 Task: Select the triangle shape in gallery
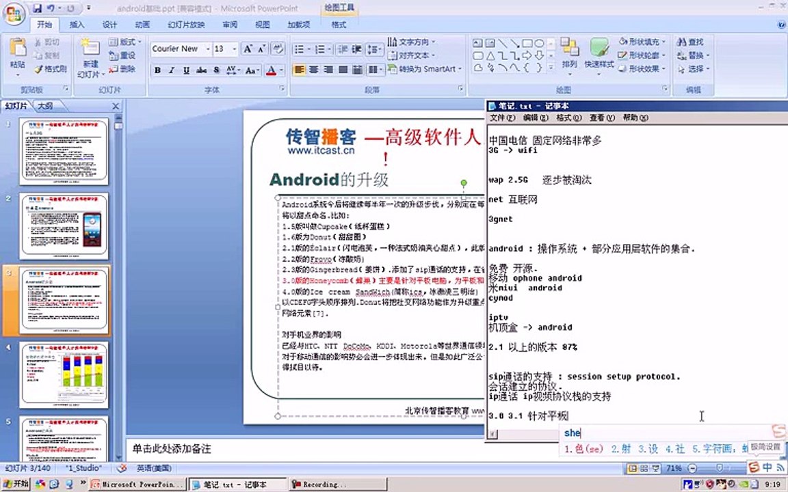[490, 55]
